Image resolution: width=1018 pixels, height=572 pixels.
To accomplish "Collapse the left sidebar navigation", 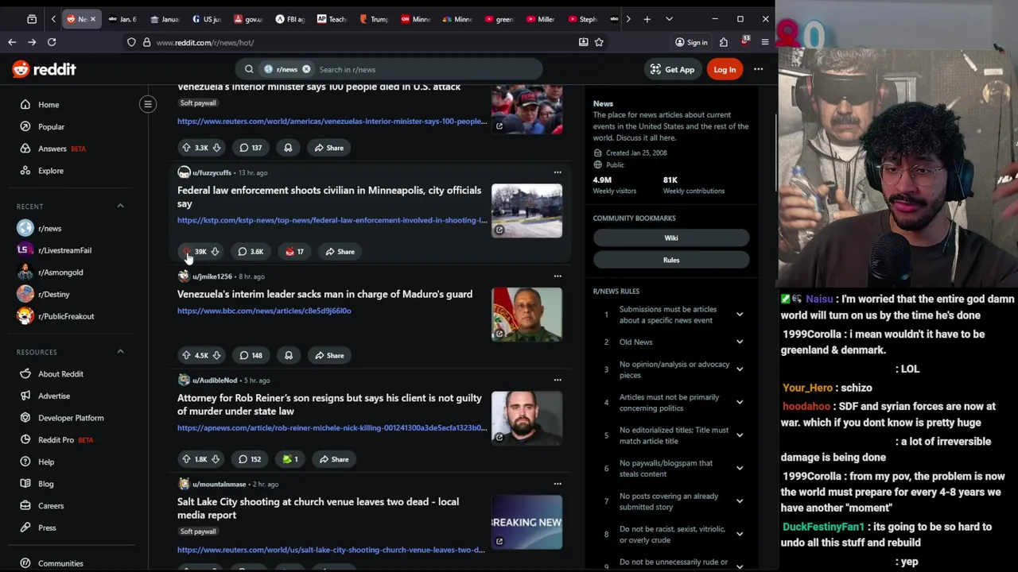I will pos(148,104).
